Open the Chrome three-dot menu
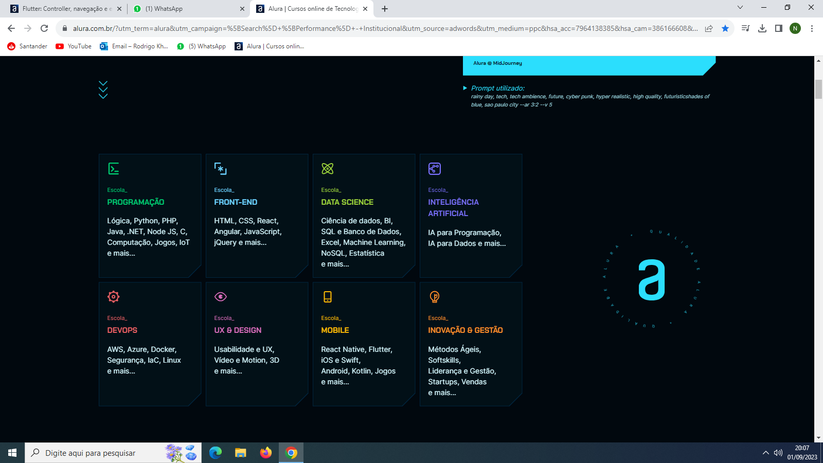Screen dimensions: 823x463 coord(812,28)
